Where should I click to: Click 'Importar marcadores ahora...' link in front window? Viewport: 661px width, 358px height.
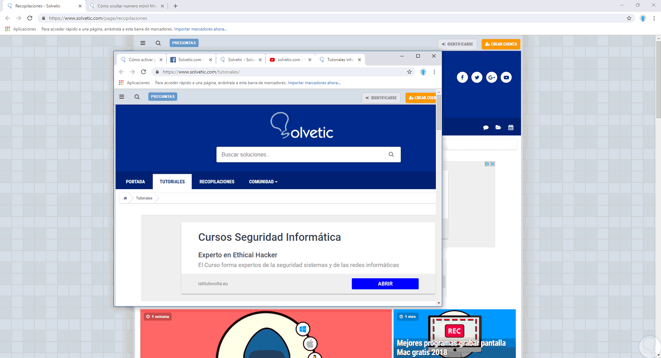coord(314,83)
